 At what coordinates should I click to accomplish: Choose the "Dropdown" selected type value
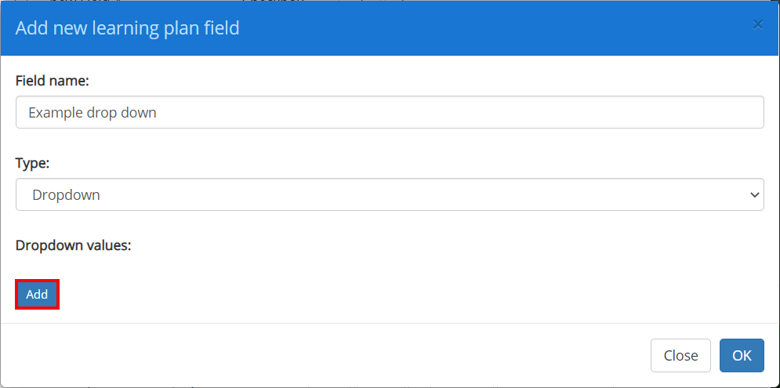(66, 195)
